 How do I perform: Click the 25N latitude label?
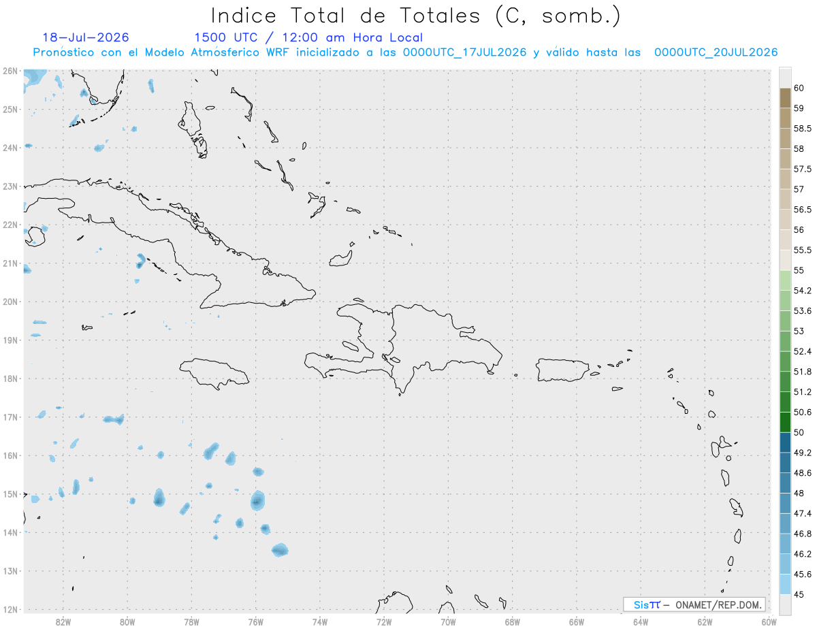tap(10, 109)
